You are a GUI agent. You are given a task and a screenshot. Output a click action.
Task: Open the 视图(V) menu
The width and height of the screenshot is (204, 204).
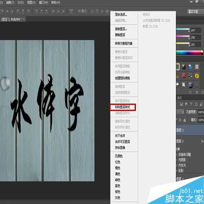tap(31, 2)
